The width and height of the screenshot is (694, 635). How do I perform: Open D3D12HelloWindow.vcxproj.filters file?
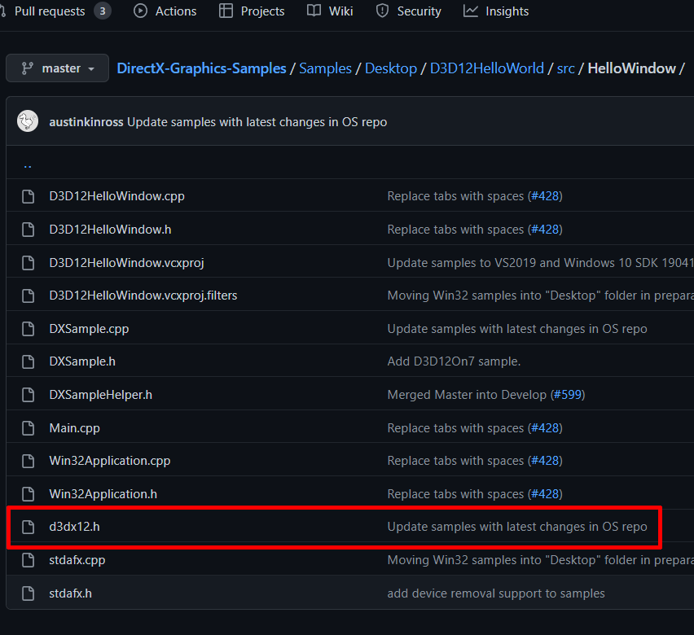pos(143,296)
